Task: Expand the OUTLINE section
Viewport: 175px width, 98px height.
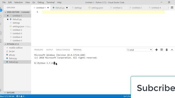Action: pos(17,93)
